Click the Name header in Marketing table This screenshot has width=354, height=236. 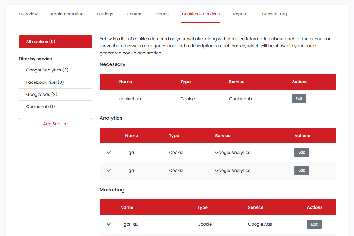click(127, 207)
